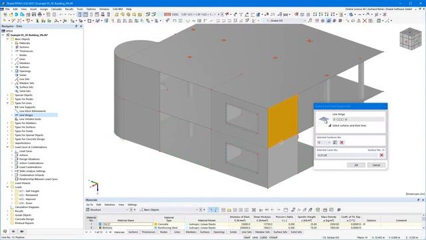This screenshot has height=240, width=426.
Task: Open the Insert menu
Action: (33, 9)
